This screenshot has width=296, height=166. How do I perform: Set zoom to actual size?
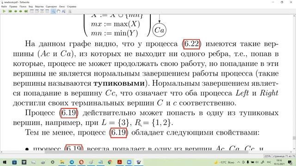pyautogui.click(x=32, y=11)
